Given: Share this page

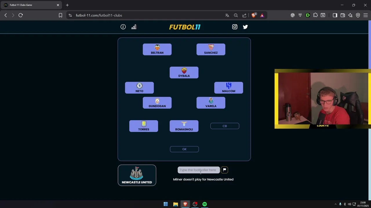Looking at the screenshot, I should point(244,15).
